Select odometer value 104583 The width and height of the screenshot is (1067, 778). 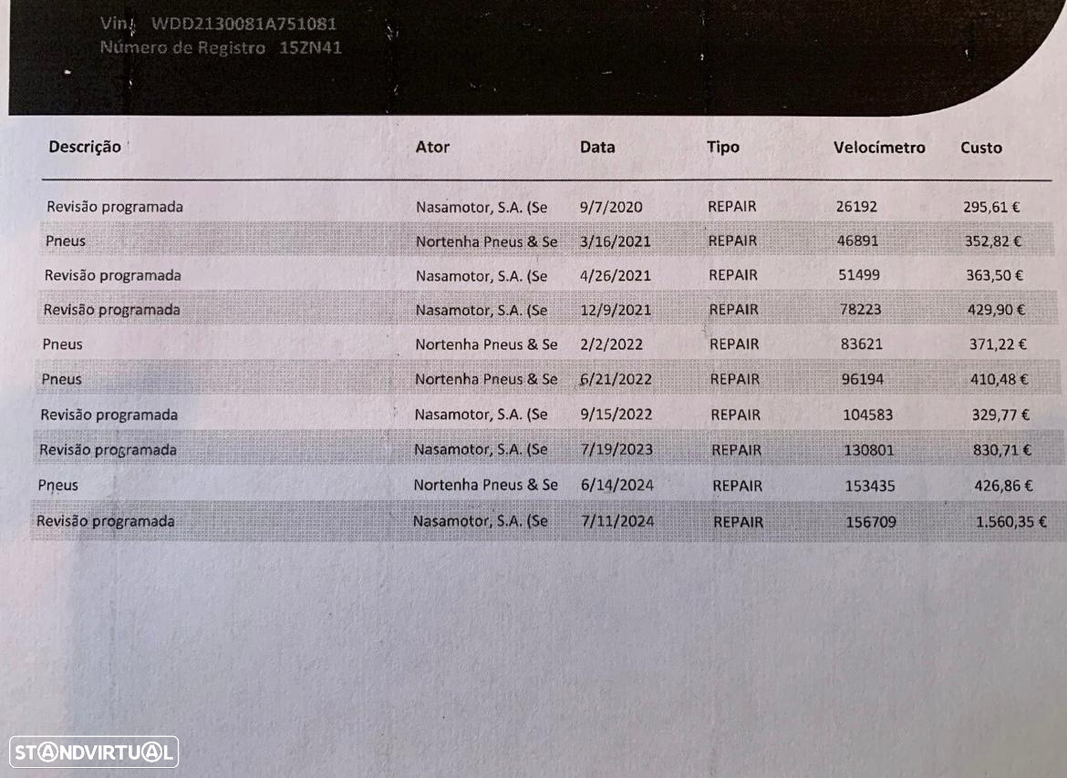pyautogui.click(x=867, y=415)
